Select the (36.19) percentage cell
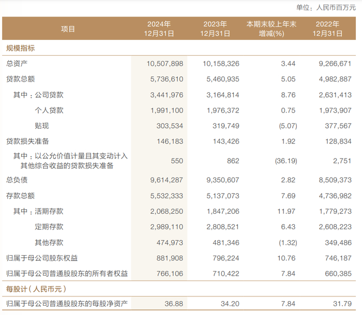This screenshot has width=362, height=315. coord(286,161)
